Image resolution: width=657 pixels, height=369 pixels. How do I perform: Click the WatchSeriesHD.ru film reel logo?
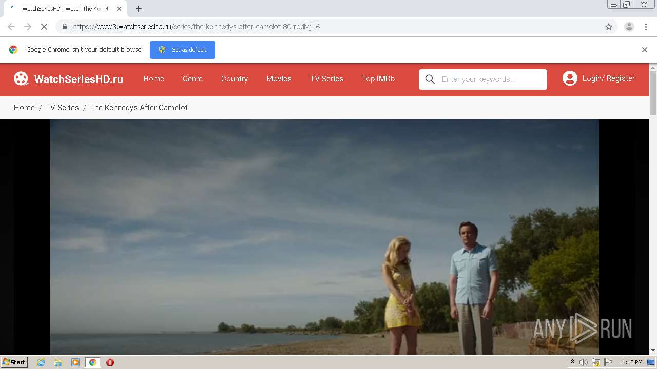[x=21, y=78]
